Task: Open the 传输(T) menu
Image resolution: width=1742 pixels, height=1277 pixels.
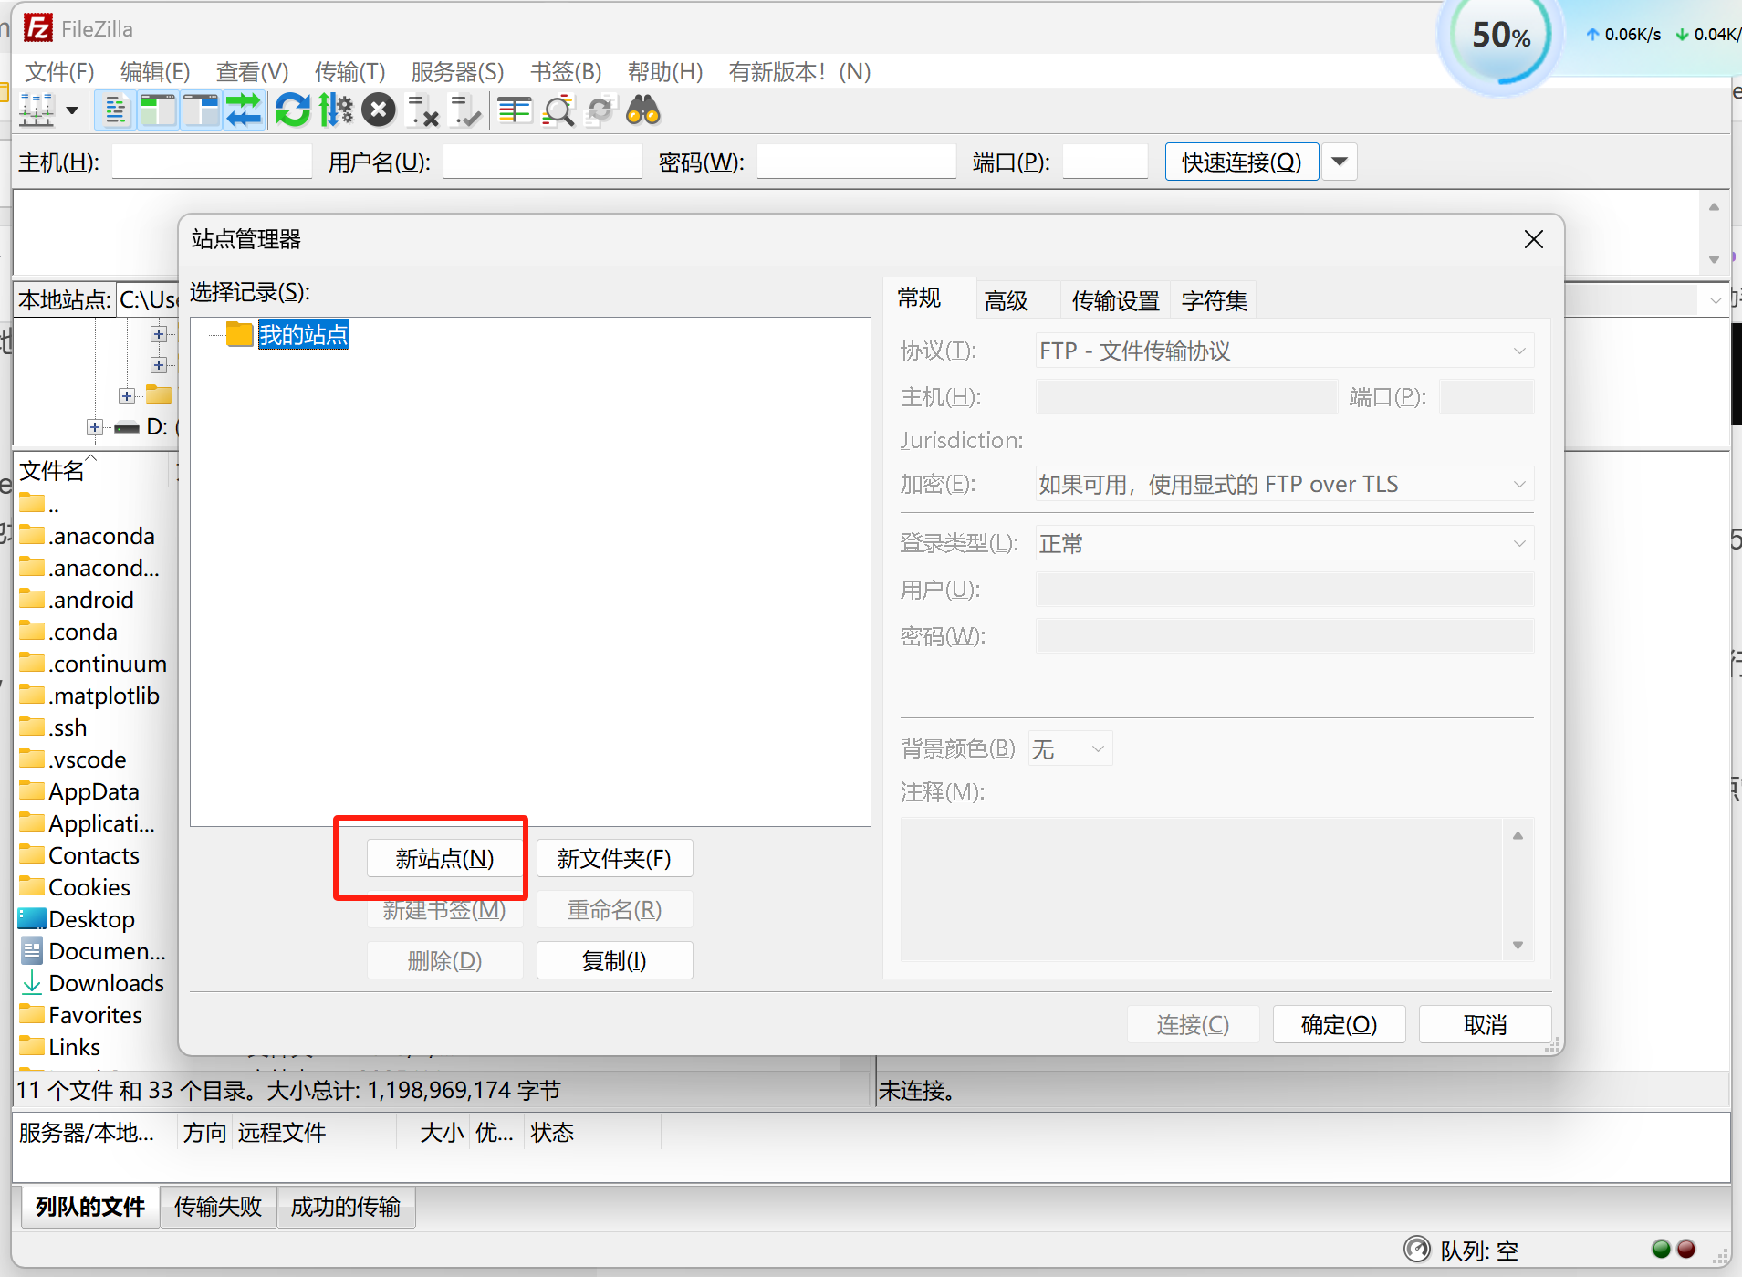Action: pyautogui.click(x=349, y=71)
